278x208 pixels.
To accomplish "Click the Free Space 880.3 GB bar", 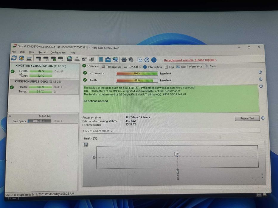I will [x=39, y=121].
